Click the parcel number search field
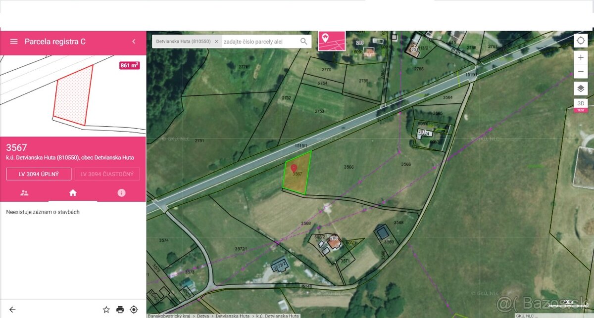Image resolution: width=594 pixels, height=318 pixels. 259,42
